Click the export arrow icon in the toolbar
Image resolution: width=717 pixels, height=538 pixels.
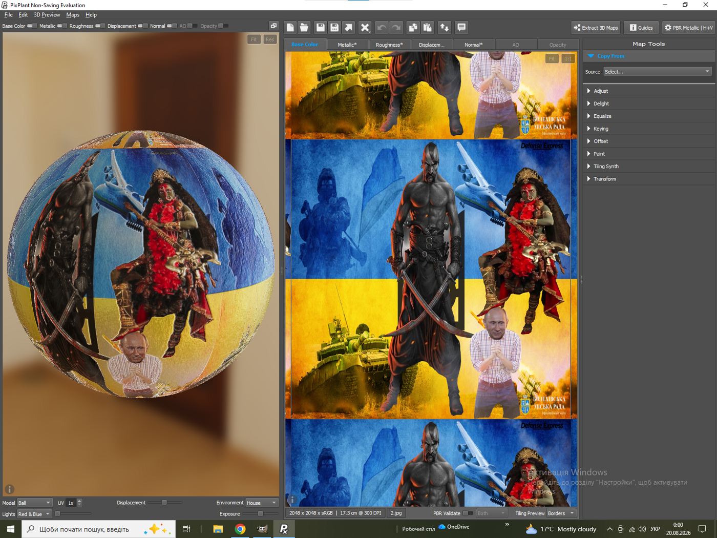click(349, 28)
